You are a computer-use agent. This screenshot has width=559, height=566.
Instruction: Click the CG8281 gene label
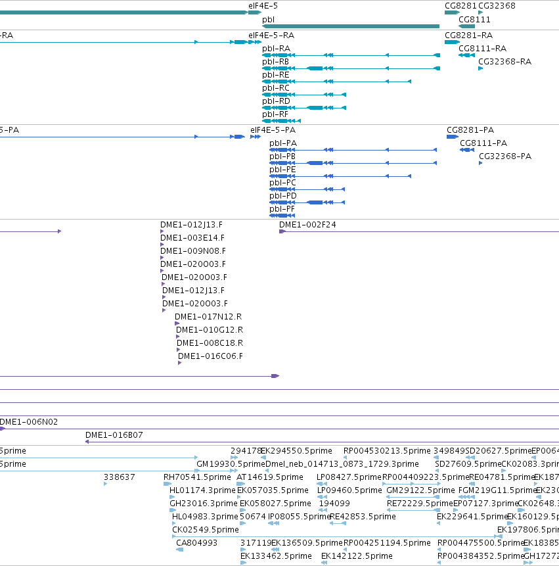coord(460,6)
